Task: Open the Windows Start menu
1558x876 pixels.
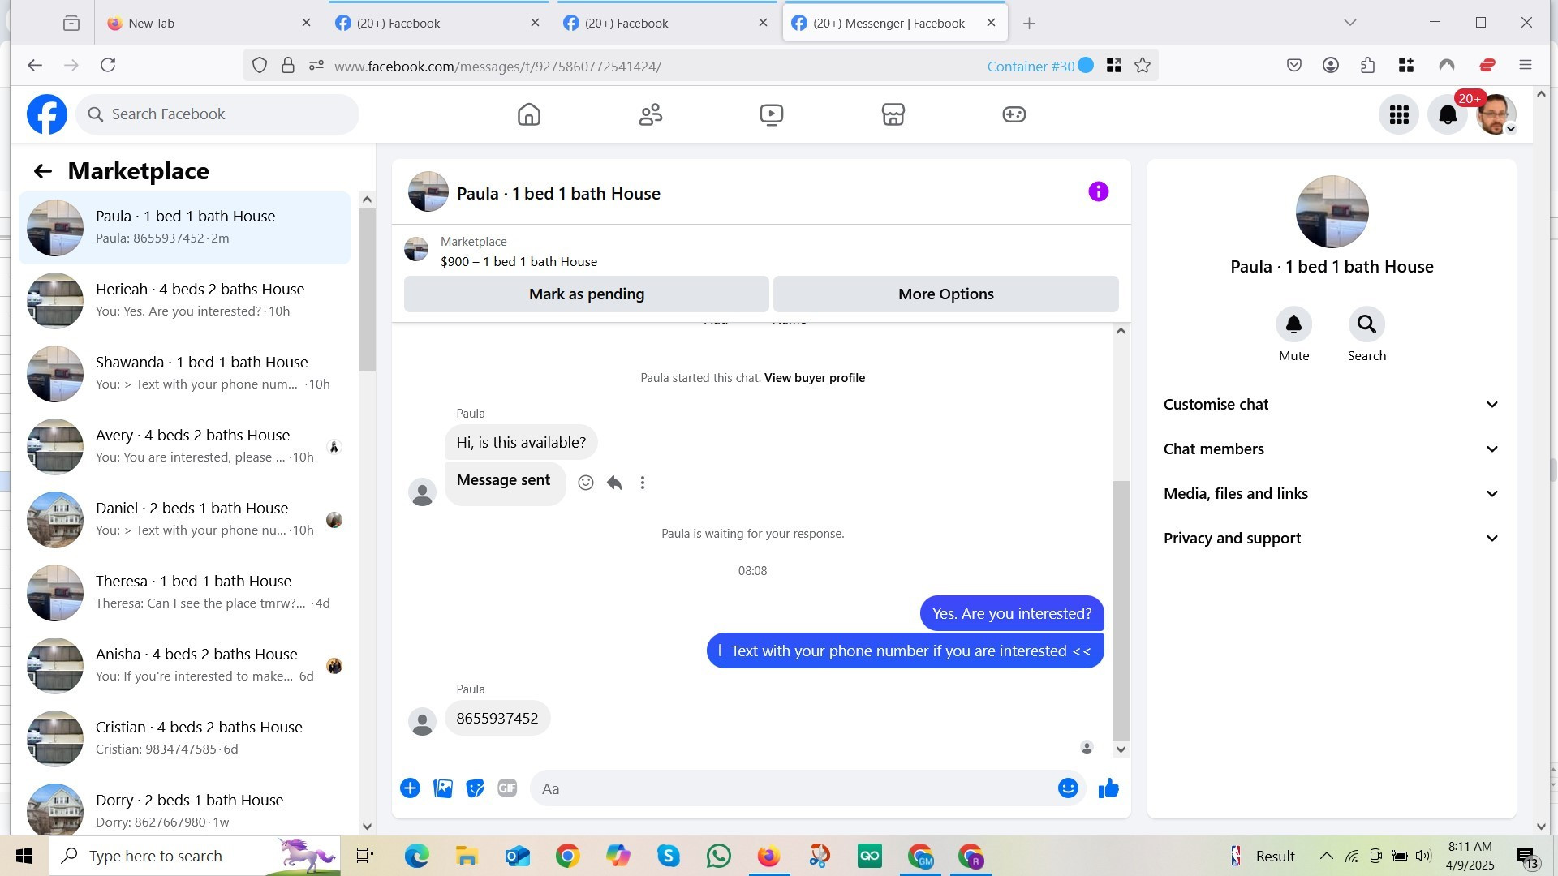Action: (x=24, y=856)
